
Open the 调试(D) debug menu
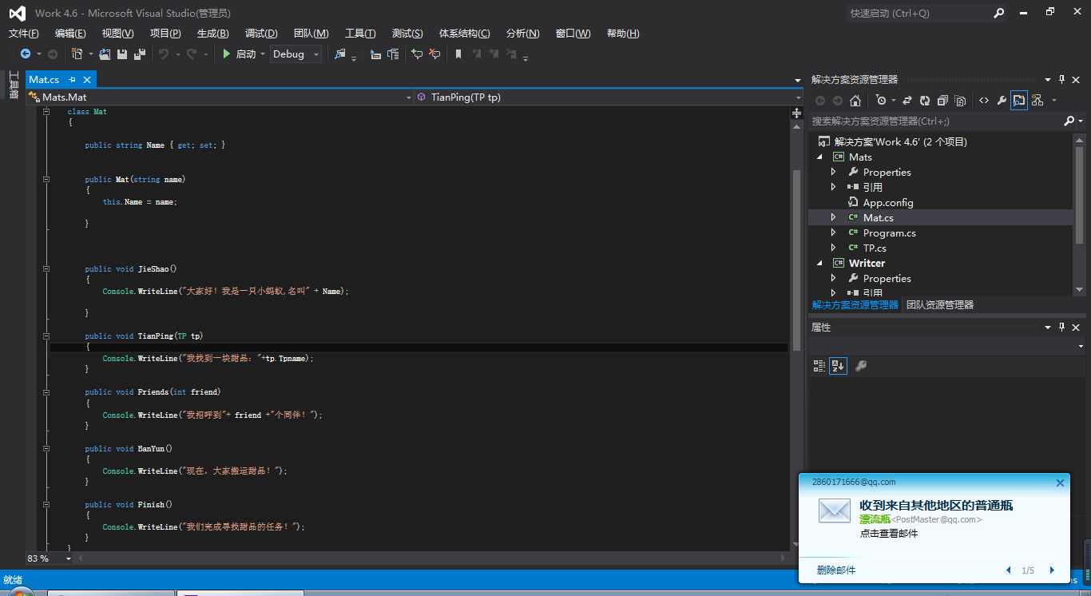pyautogui.click(x=261, y=33)
